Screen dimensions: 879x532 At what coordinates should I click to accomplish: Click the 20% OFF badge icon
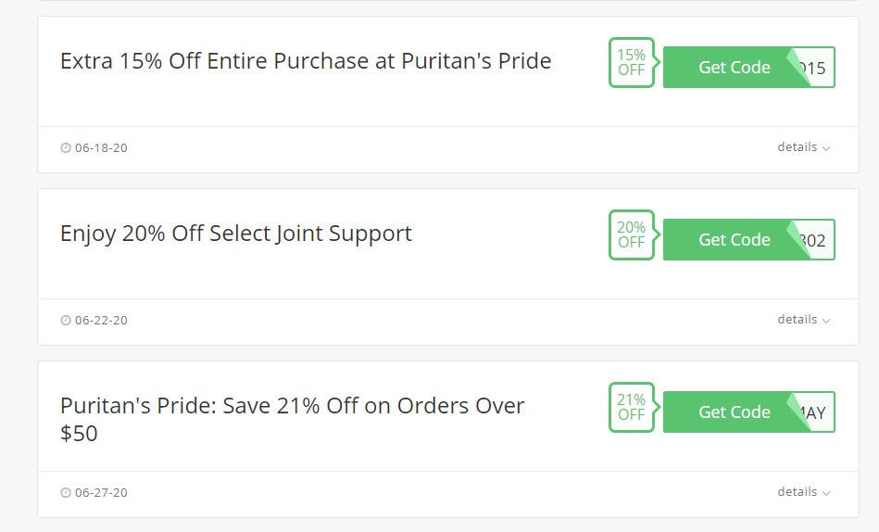coord(632,234)
